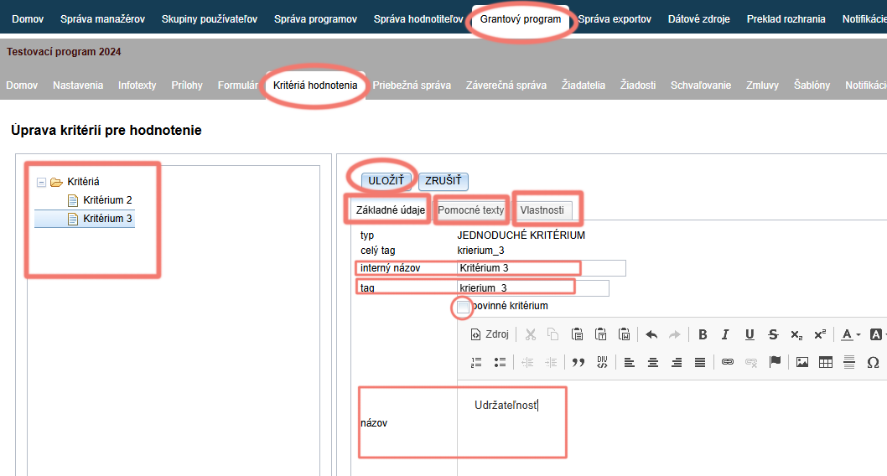This screenshot has width=887, height=476.
Task: Collapse the Kritériá tree folder
Action: click(x=41, y=182)
